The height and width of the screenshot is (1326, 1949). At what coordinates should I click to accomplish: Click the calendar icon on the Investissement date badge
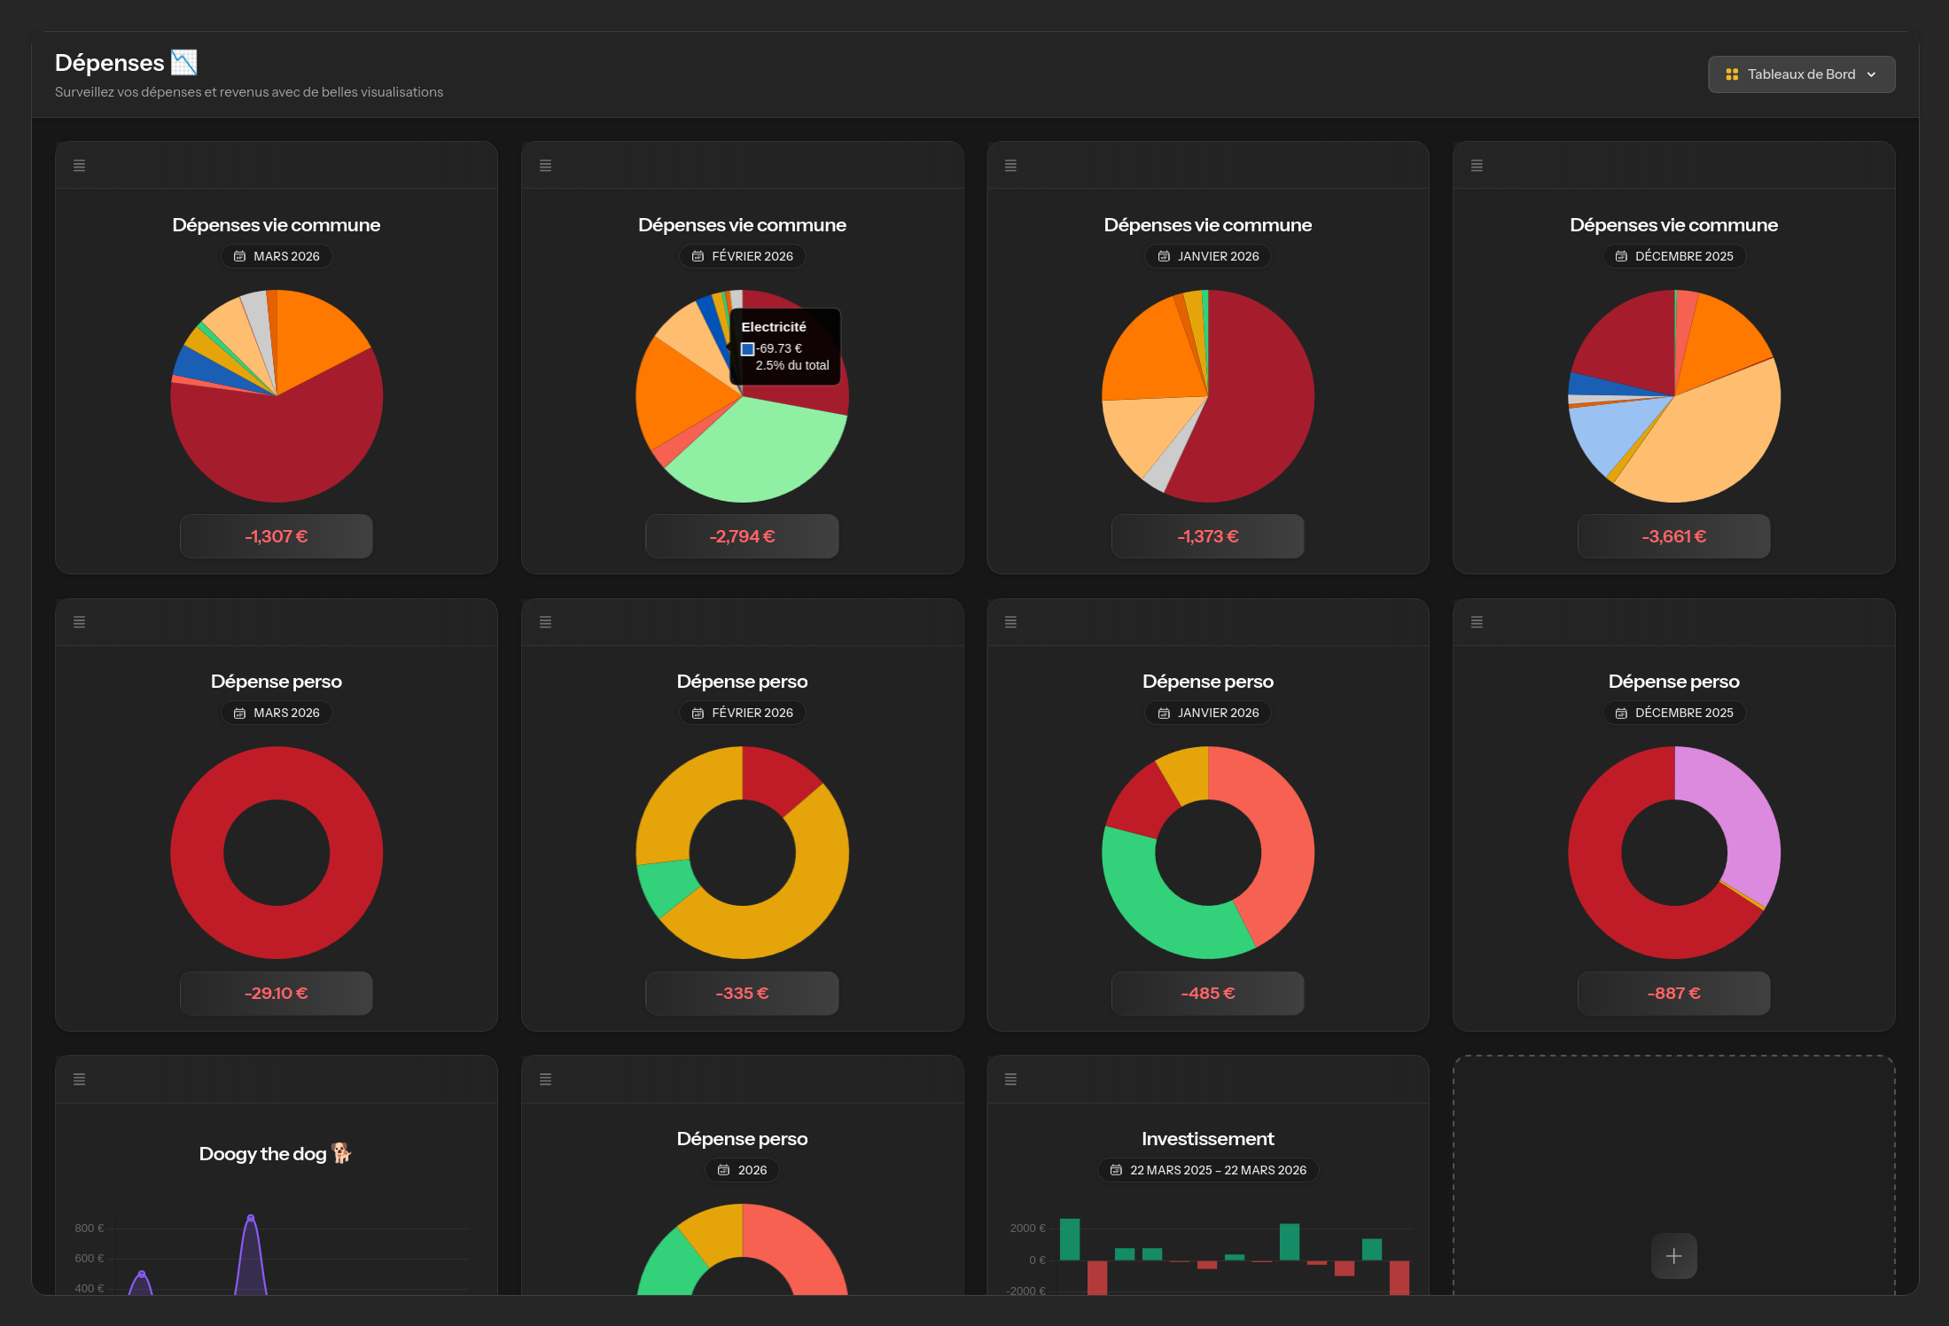(x=1115, y=1170)
